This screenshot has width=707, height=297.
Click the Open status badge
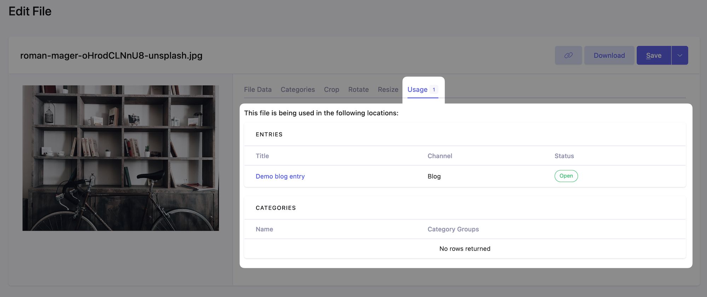(566, 176)
